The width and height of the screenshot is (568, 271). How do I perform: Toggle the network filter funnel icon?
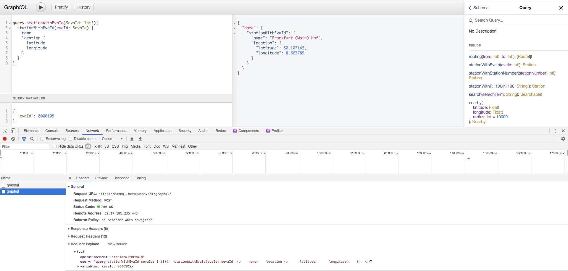[x=24, y=139]
